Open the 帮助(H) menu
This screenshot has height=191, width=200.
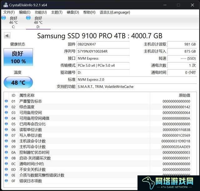click(89, 12)
